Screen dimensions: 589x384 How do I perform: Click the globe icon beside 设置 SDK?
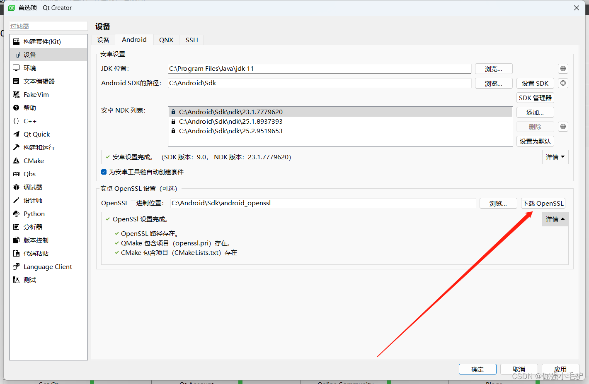click(x=563, y=83)
